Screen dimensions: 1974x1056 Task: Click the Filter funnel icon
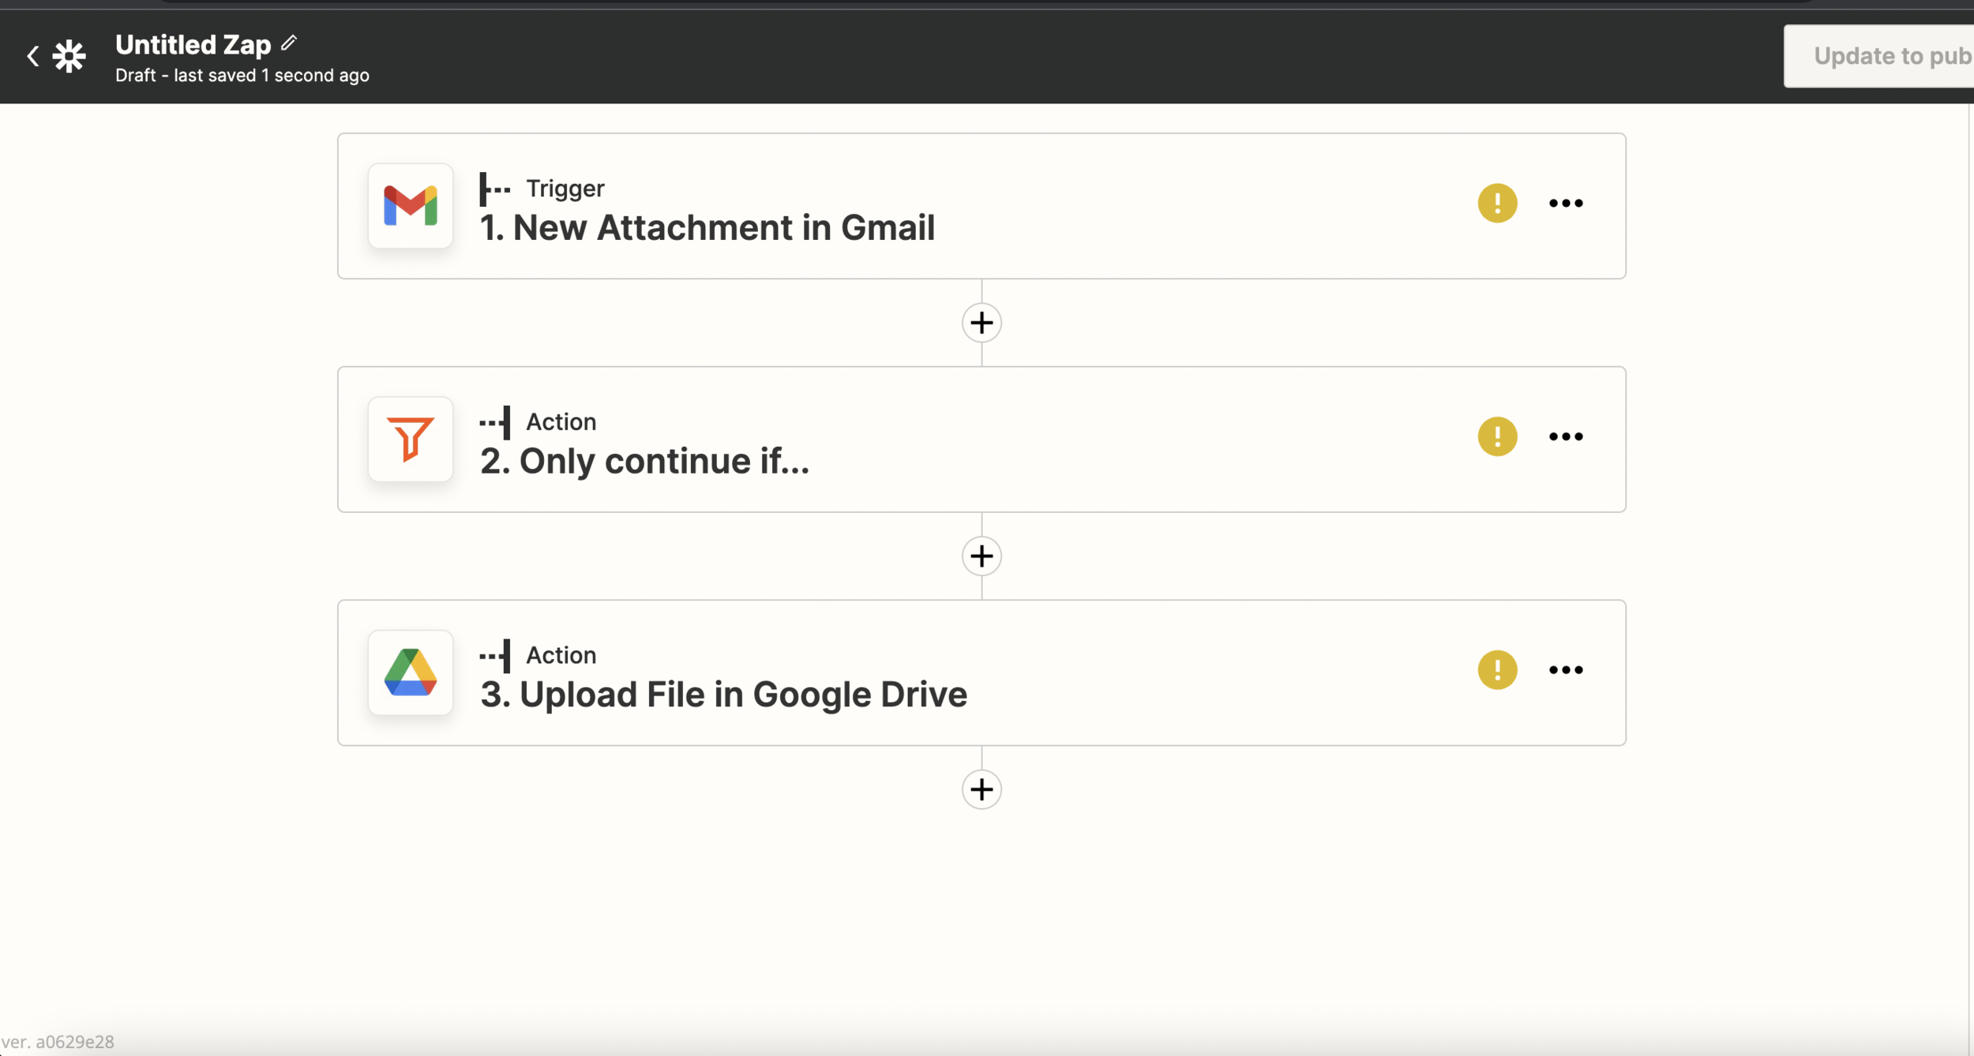tap(410, 439)
